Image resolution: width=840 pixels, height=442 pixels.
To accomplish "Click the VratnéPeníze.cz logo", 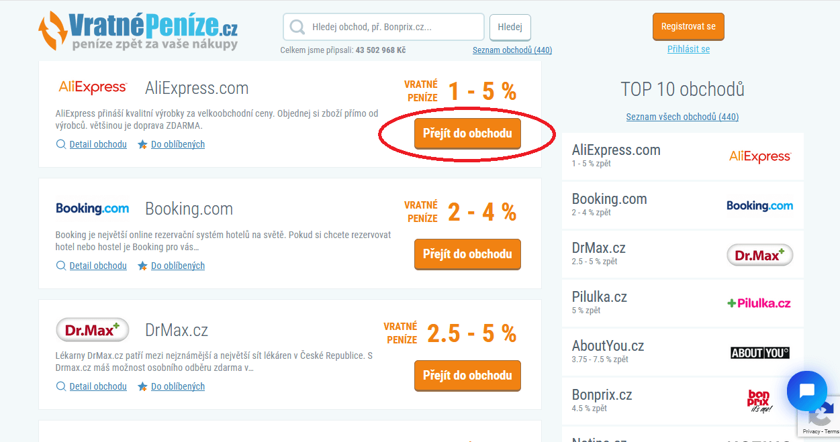I will coord(138,32).
